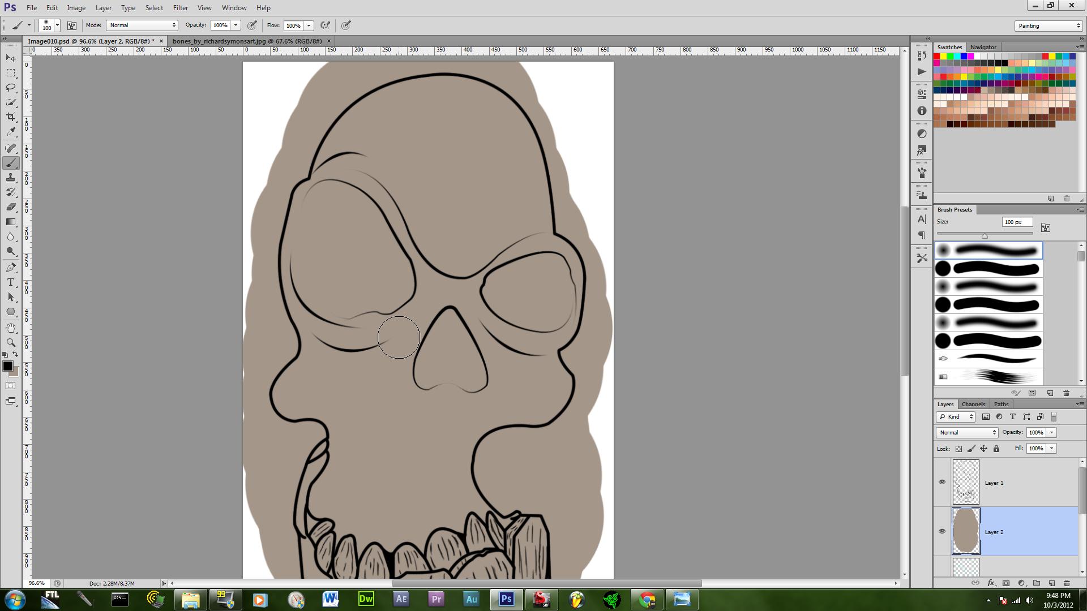Select the Pen tool
Viewport: 1087px width, 611px height.
click(11, 268)
